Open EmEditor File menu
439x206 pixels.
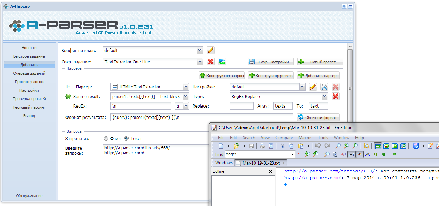point(221,138)
